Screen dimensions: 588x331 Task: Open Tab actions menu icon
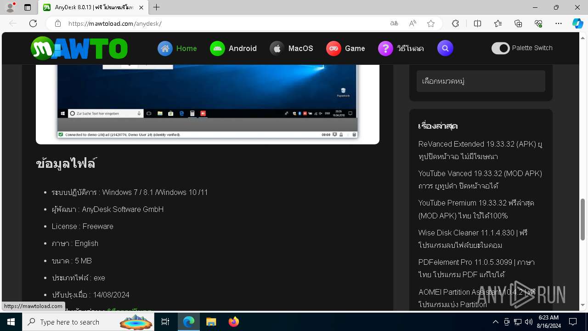tap(28, 7)
